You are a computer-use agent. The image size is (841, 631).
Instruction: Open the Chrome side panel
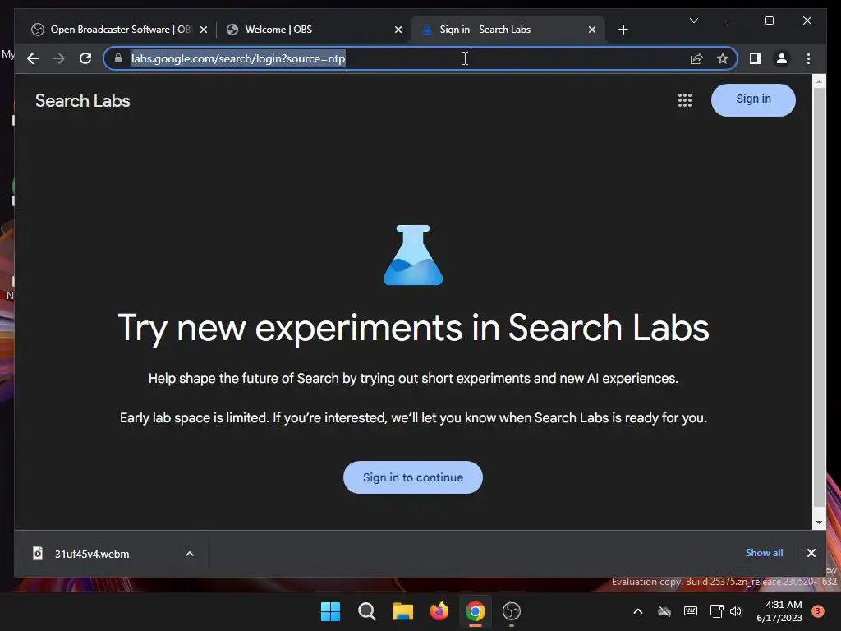coord(756,58)
